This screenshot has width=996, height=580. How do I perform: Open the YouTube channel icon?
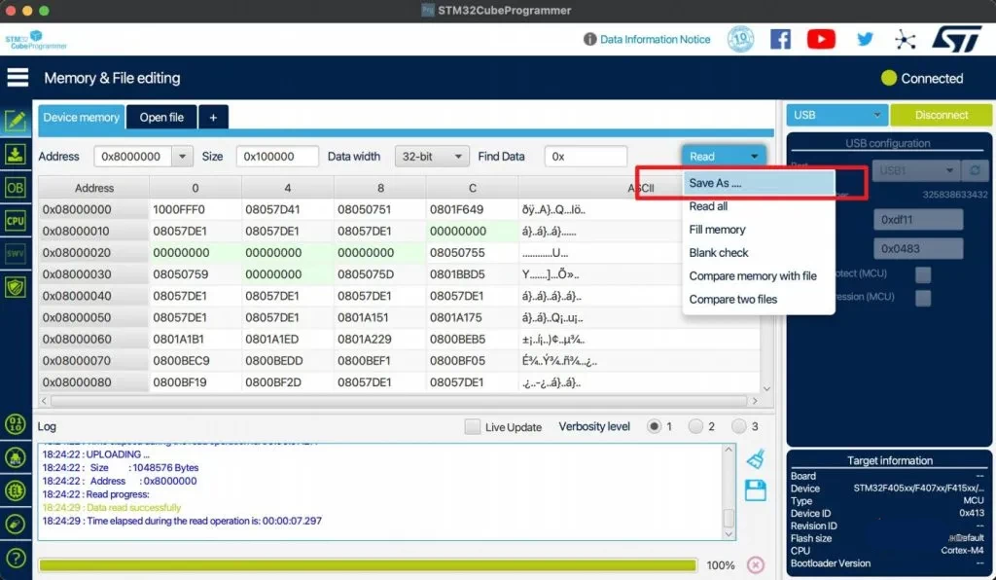point(821,39)
